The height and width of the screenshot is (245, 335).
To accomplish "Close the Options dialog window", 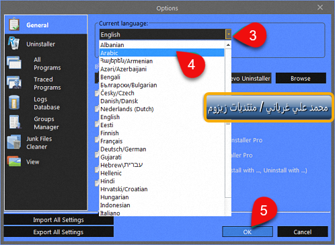I will tap(320, 7).
